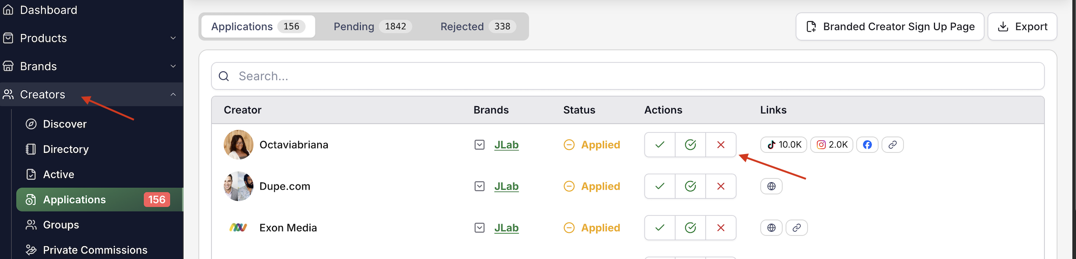Open Octaviabriana's Instagram 2.0K link
The height and width of the screenshot is (259, 1076).
(x=831, y=145)
